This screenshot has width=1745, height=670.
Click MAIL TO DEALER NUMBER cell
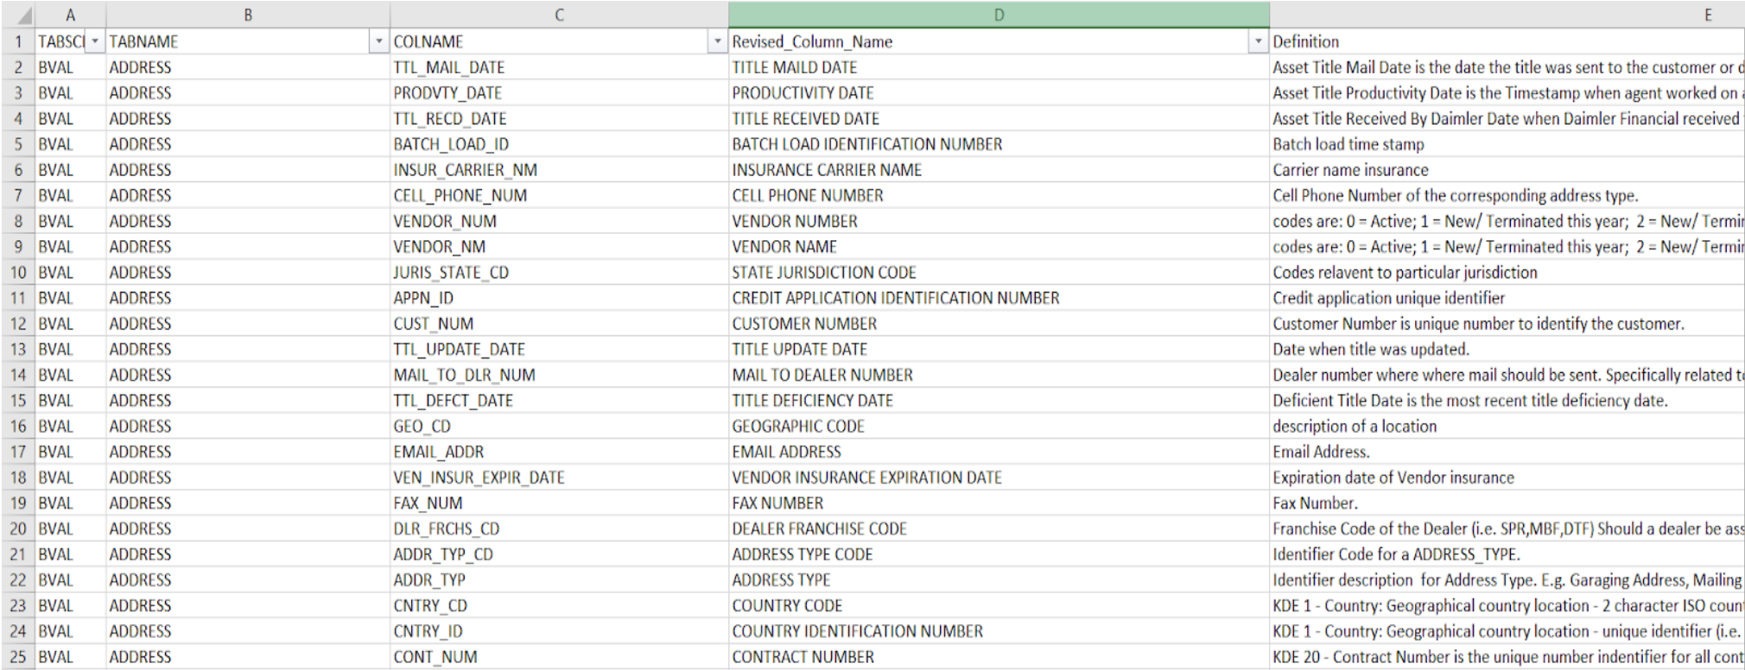[x=999, y=375]
